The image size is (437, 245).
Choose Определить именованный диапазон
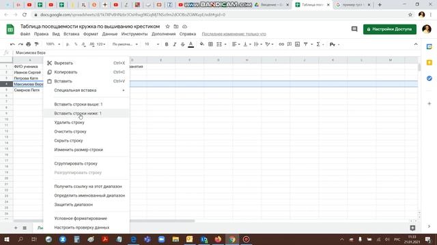click(86, 195)
